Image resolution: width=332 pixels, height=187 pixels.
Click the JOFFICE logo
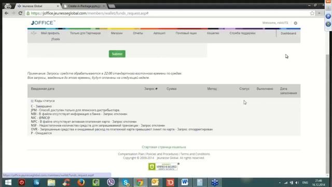(x=43, y=23)
